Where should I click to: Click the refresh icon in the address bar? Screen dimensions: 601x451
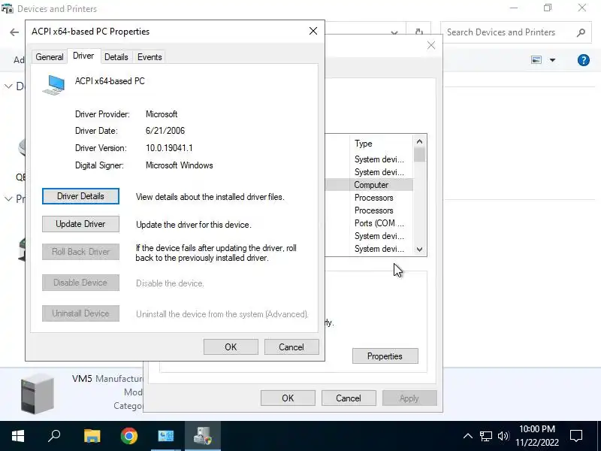point(419,32)
